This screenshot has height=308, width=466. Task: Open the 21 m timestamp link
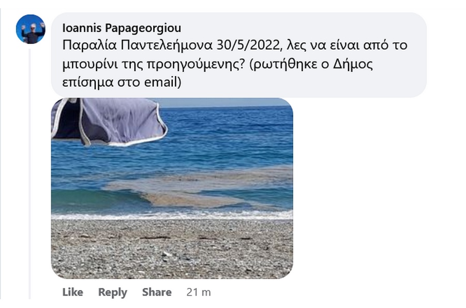pos(199,292)
